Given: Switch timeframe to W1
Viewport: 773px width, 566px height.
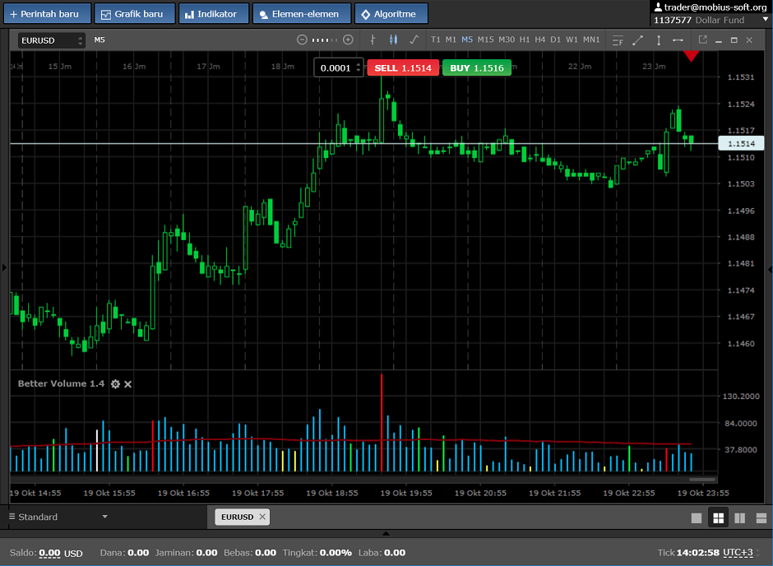Looking at the screenshot, I should click(572, 39).
